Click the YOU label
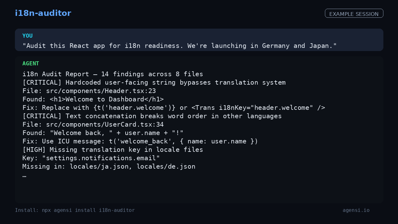Image resolution: width=398 pixels, height=224 pixels. pos(27,36)
